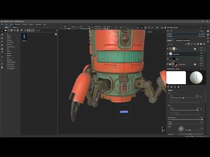Screen dimensions: 210x157
Task: Select the Clone tool
Action: 2,49
